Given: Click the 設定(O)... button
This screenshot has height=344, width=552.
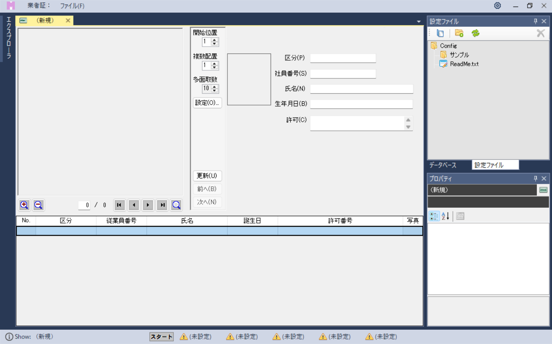Looking at the screenshot, I should pos(207,103).
